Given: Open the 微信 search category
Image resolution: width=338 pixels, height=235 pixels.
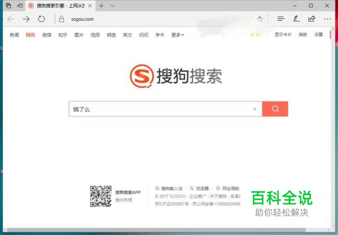Looking at the screenshot, I should (47, 35).
